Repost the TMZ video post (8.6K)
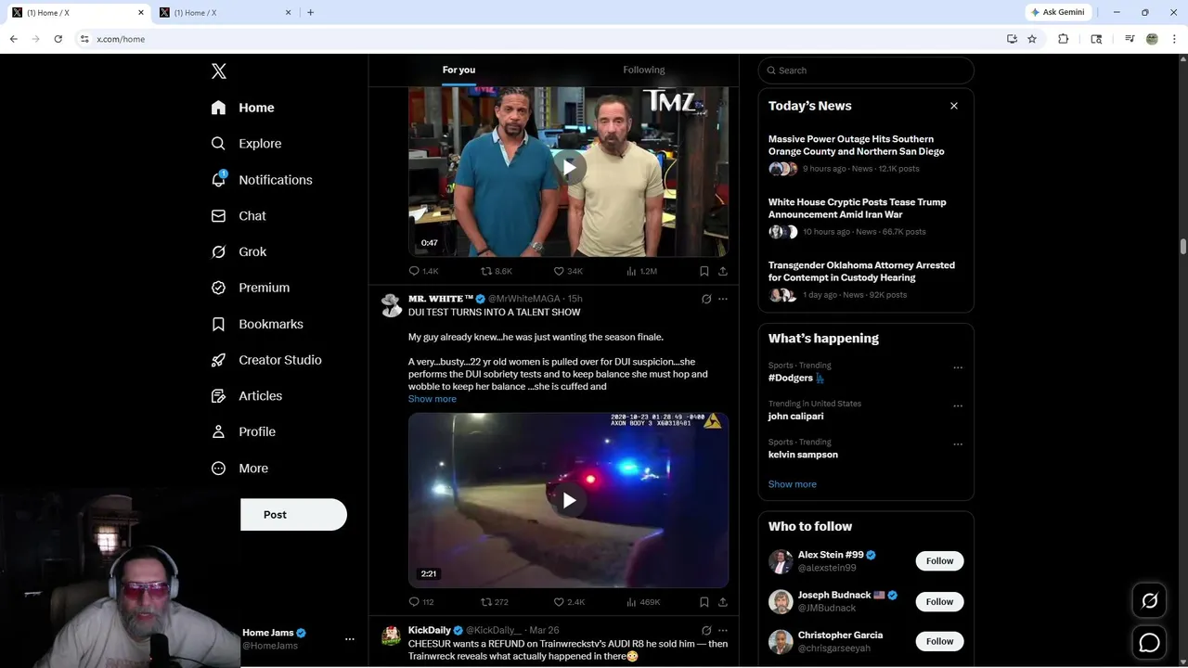 497,271
